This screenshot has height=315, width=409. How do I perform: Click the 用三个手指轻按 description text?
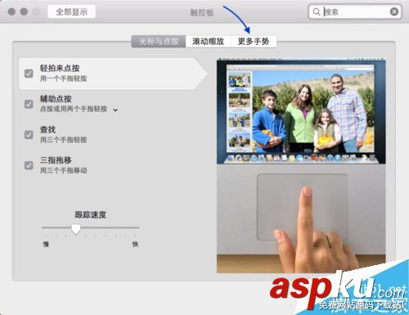64,140
